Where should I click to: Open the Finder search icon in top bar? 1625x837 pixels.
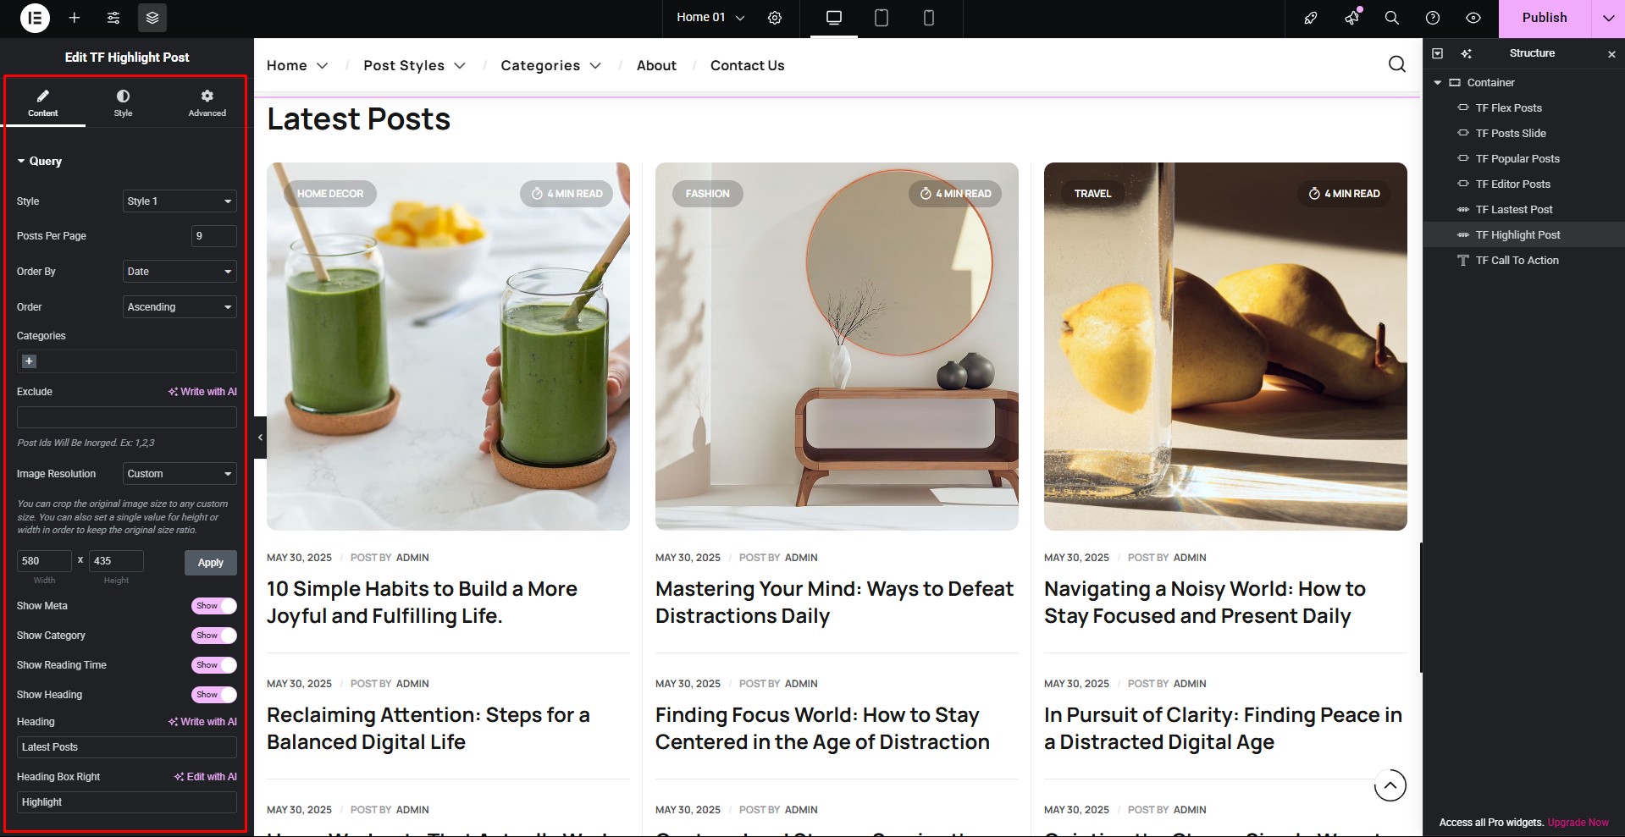click(x=1391, y=18)
